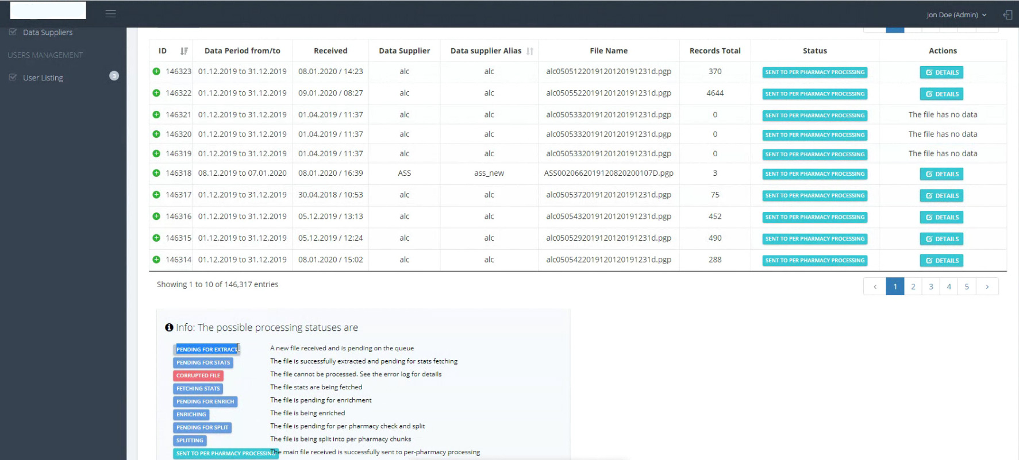Select current page 1 in pagination

coord(895,287)
